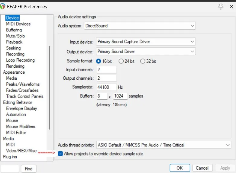Screen dimensions: 236x173
Task: Select the 24 bit sample format
Action: 121,61
